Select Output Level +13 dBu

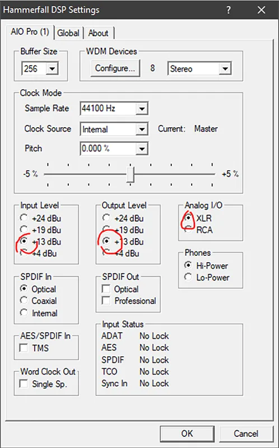[106, 241]
